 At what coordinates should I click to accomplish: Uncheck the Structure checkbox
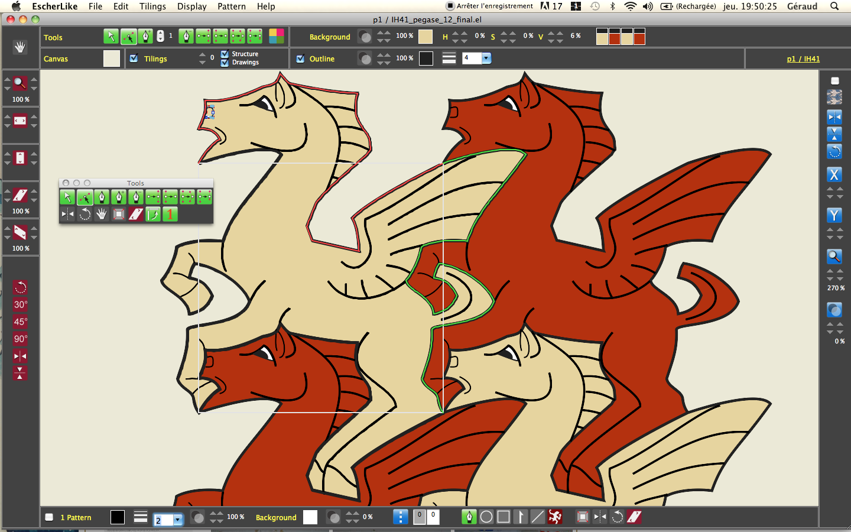pos(225,54)
